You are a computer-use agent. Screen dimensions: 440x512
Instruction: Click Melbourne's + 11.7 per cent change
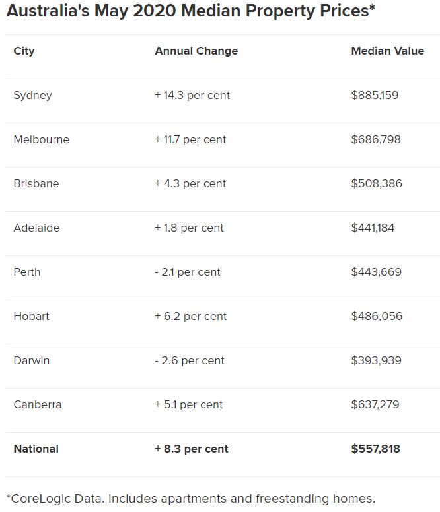(190, 140)
